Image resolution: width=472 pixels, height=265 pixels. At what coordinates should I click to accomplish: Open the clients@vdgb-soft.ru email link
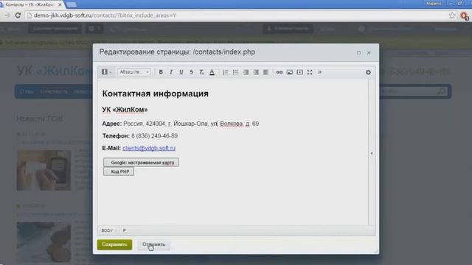pyautogui.click(x=149, y=148)
